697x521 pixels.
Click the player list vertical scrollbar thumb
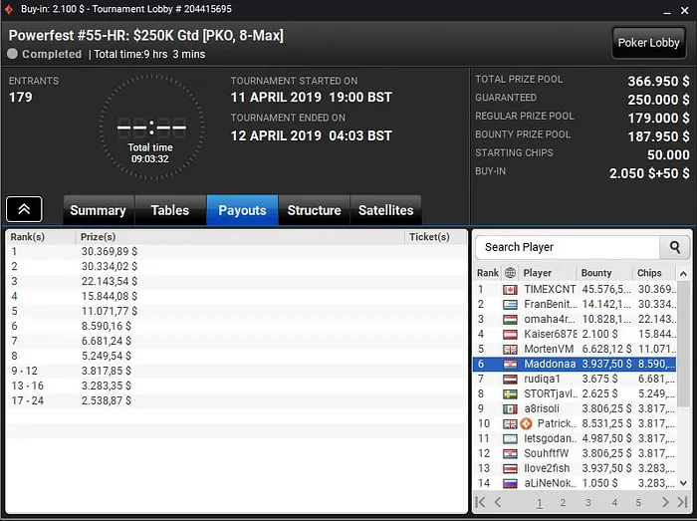click(x=683, y=343)
